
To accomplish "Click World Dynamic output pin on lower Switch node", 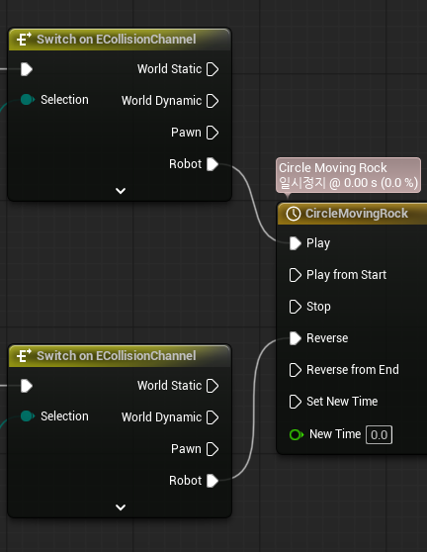I will (x=213, y=417).
